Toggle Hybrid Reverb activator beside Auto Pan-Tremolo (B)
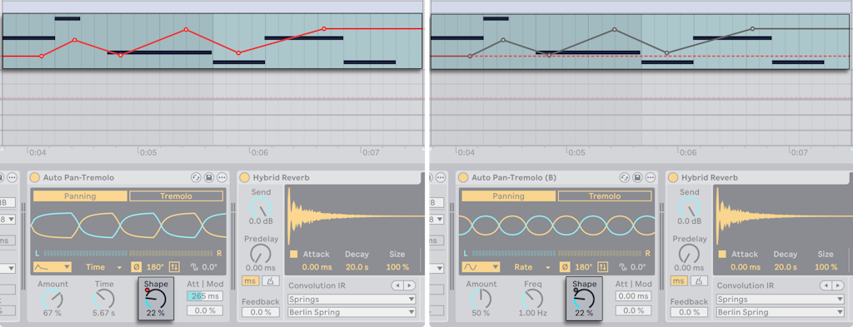The height and width of the screenshot is (327, 853). point(673,177)
